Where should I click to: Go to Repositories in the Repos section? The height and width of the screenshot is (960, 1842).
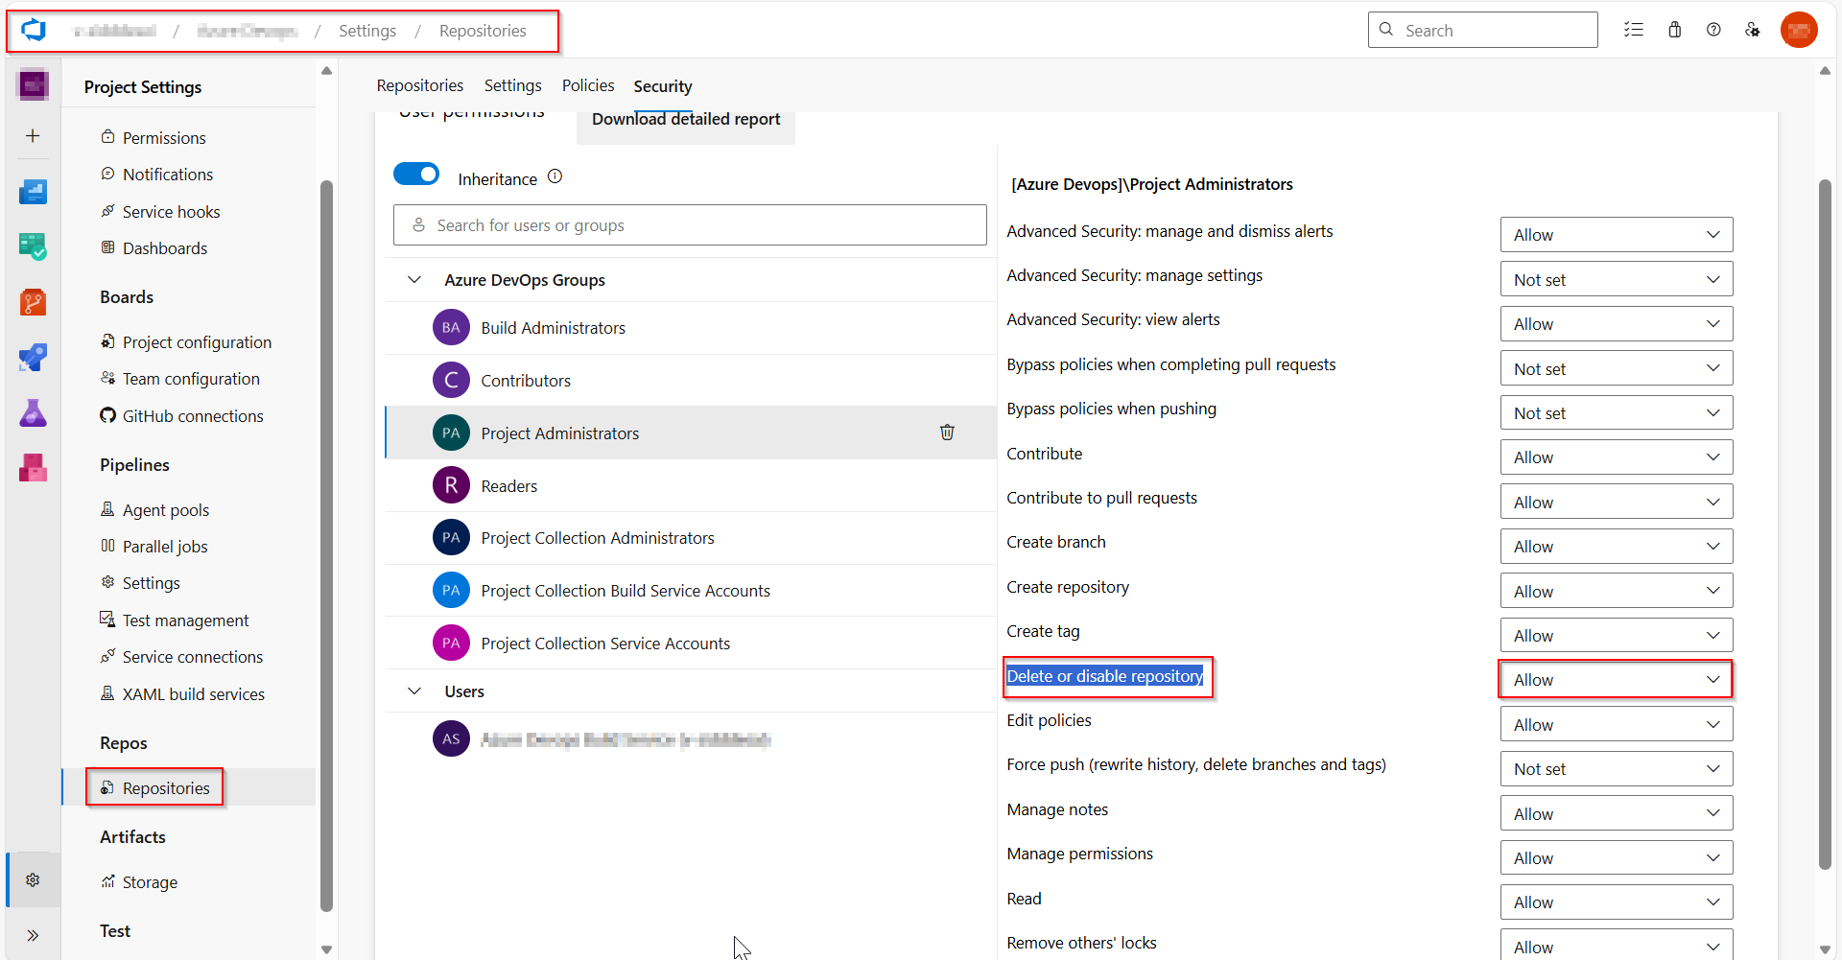pos(166,787)
